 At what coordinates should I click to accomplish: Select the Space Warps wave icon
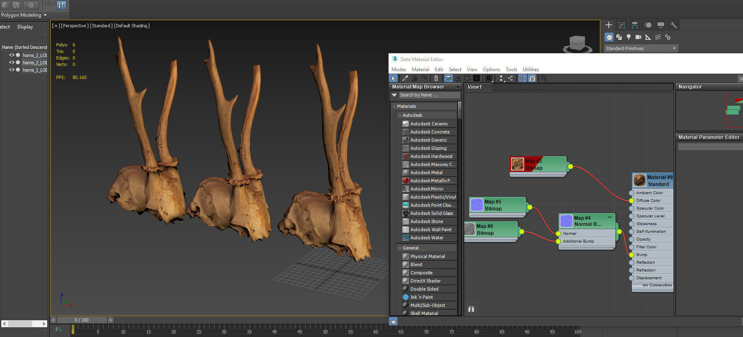coord(658,37)
